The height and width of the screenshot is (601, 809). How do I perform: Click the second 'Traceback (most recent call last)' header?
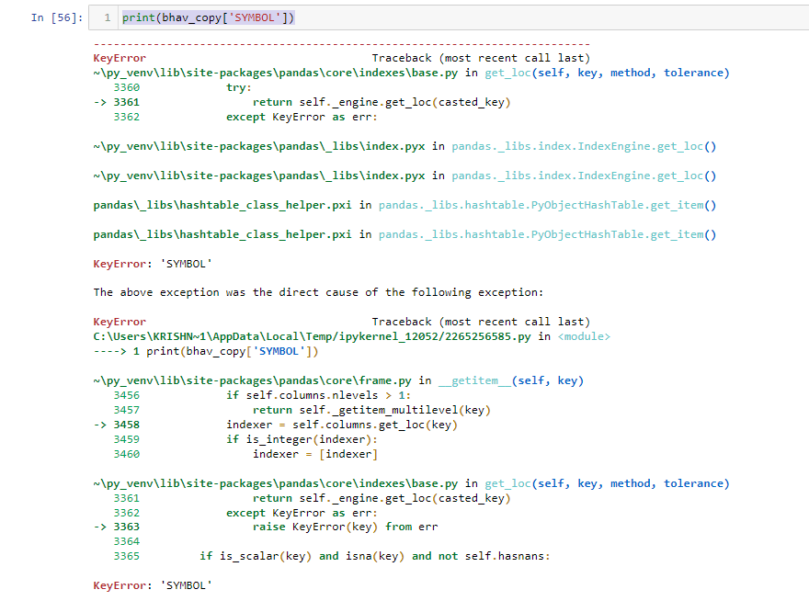coord(481,322)
